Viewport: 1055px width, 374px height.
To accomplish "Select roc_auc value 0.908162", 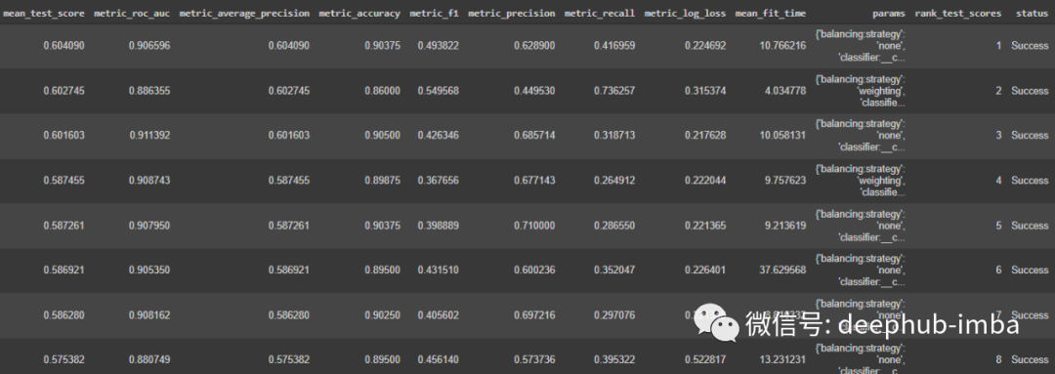I will [149, 314].
